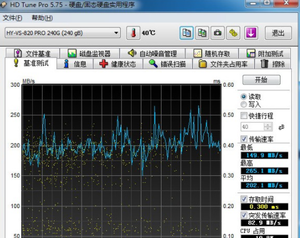Image resolution: width=300 pixels, height=238 pixels.
Task: Open the 帮助(H) menu
Action: (42, 18)
